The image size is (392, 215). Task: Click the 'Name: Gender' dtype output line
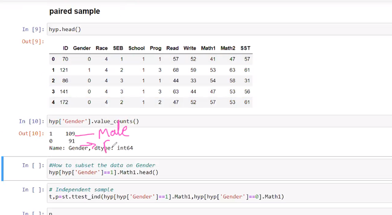(x=91, y=148)
